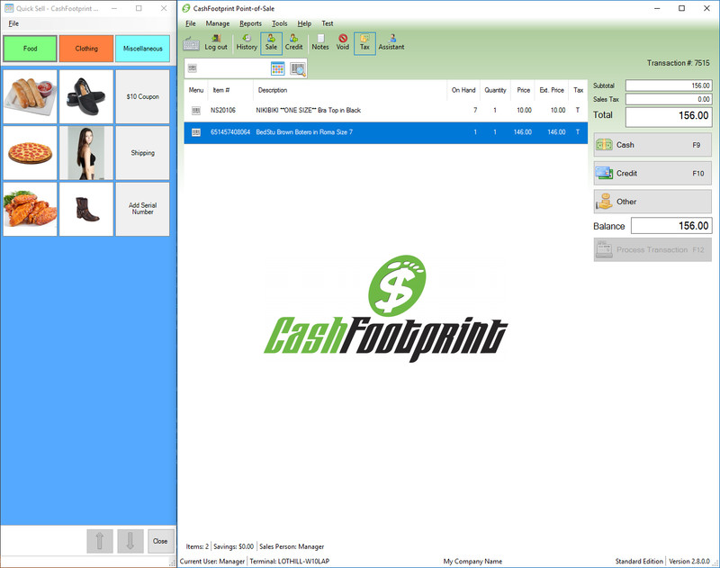The image size is (720, 568).
Task: Select the cyan Miscellaneous category
Action: [x=143, y=49]
